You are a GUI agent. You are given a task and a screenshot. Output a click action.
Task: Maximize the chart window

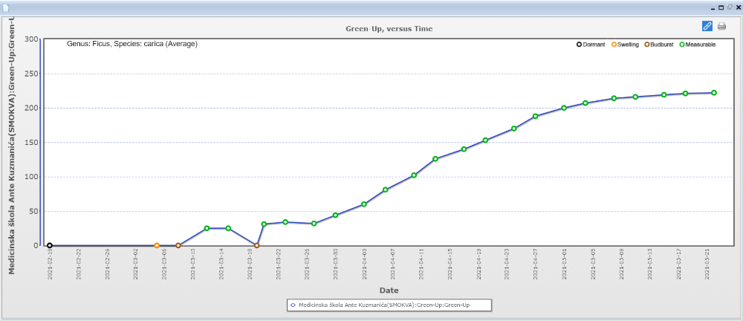pos(721,7)
